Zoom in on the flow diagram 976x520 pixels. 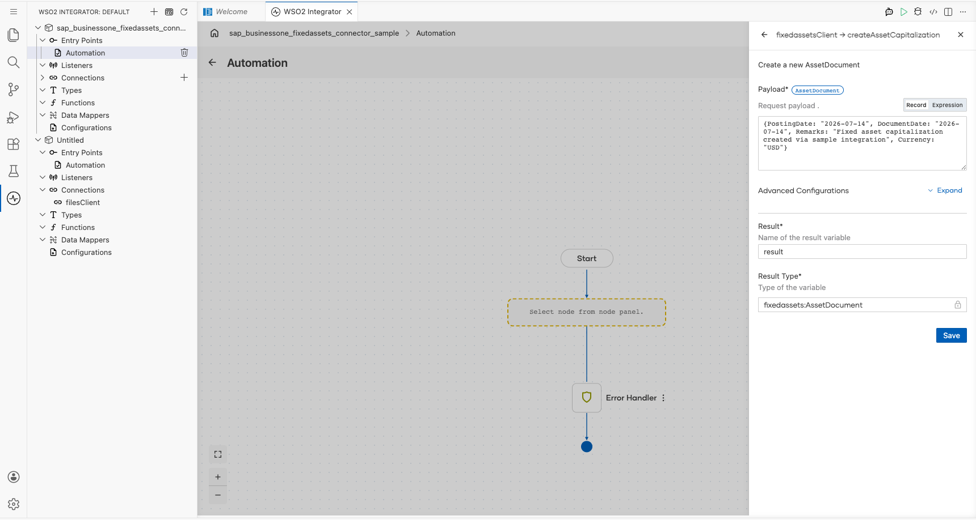[218, 477]
